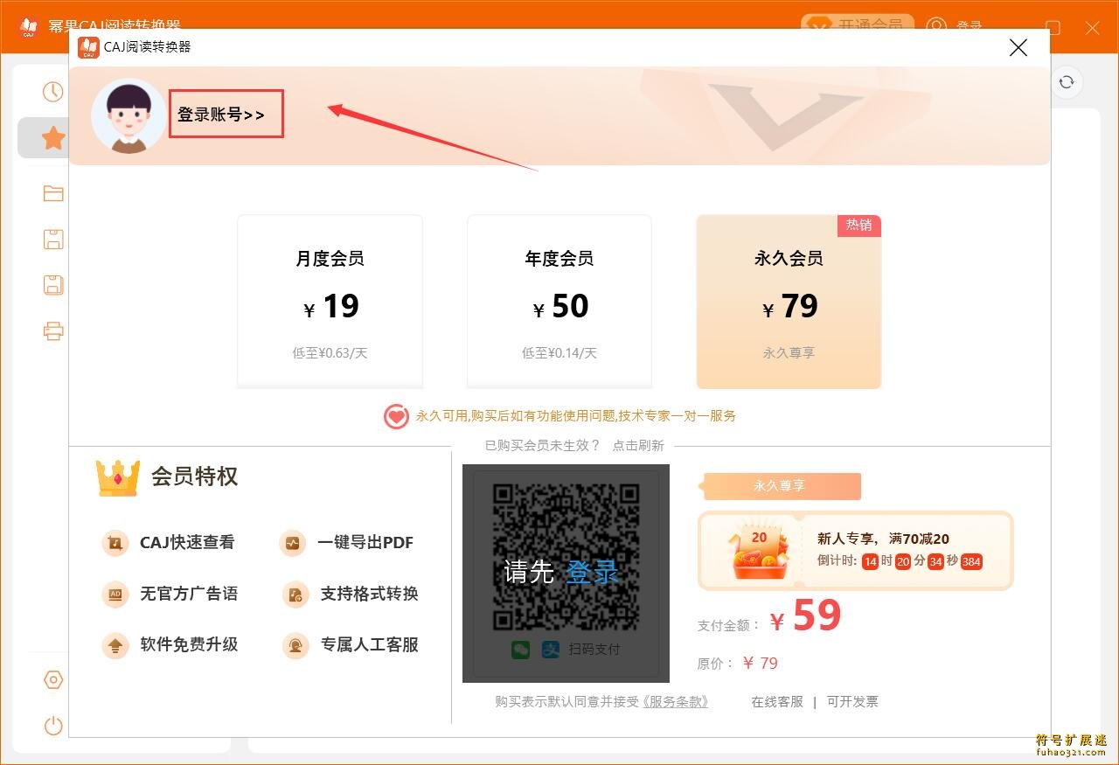Click the open folder icon in sidebar

point(53,193)
